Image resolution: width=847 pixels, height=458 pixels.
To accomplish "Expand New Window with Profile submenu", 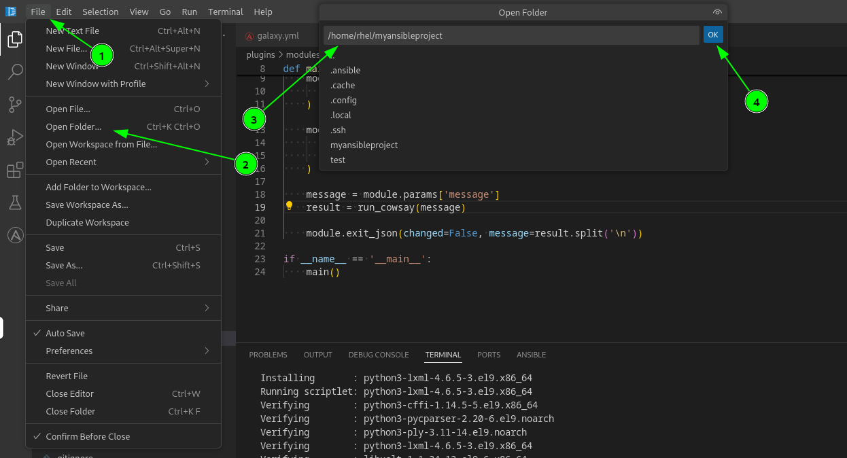I will (123, 84).
